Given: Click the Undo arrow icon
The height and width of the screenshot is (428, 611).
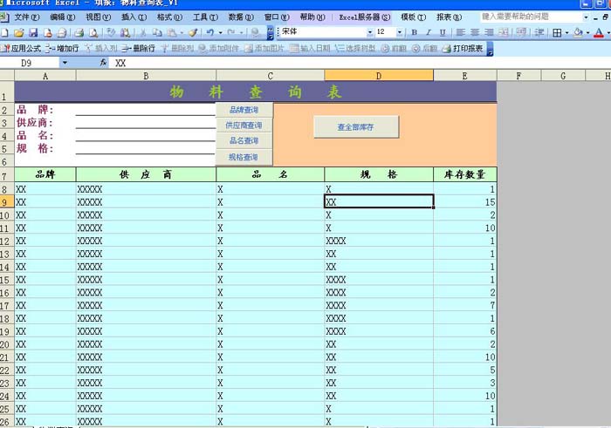Looking at the screenshot, I should point(210,33).
